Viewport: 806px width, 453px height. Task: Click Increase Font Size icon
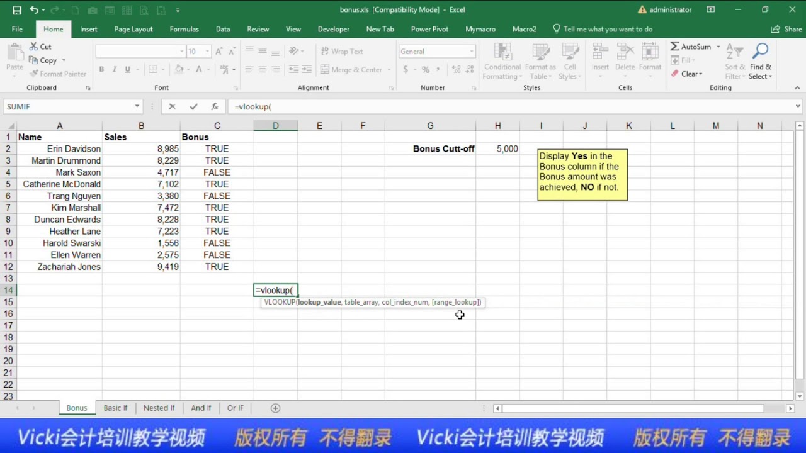(x=219, y=52)
